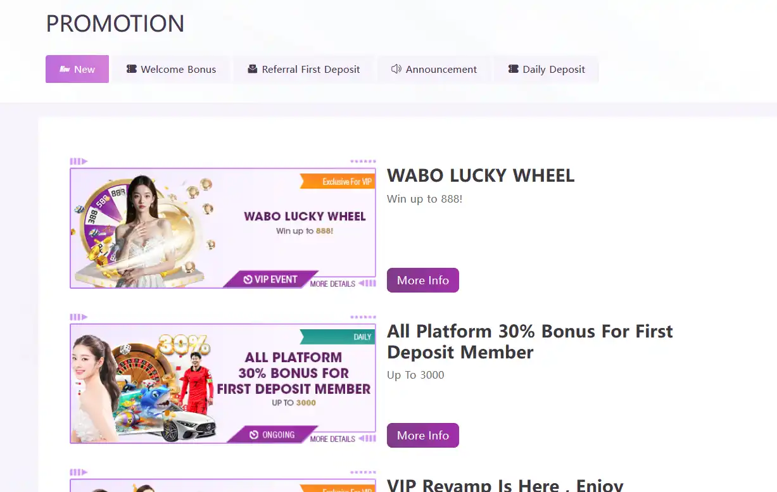Click the VIP EVENT clock icon
This screenshot has width=777, height=492.
click(x=248, y=279)
